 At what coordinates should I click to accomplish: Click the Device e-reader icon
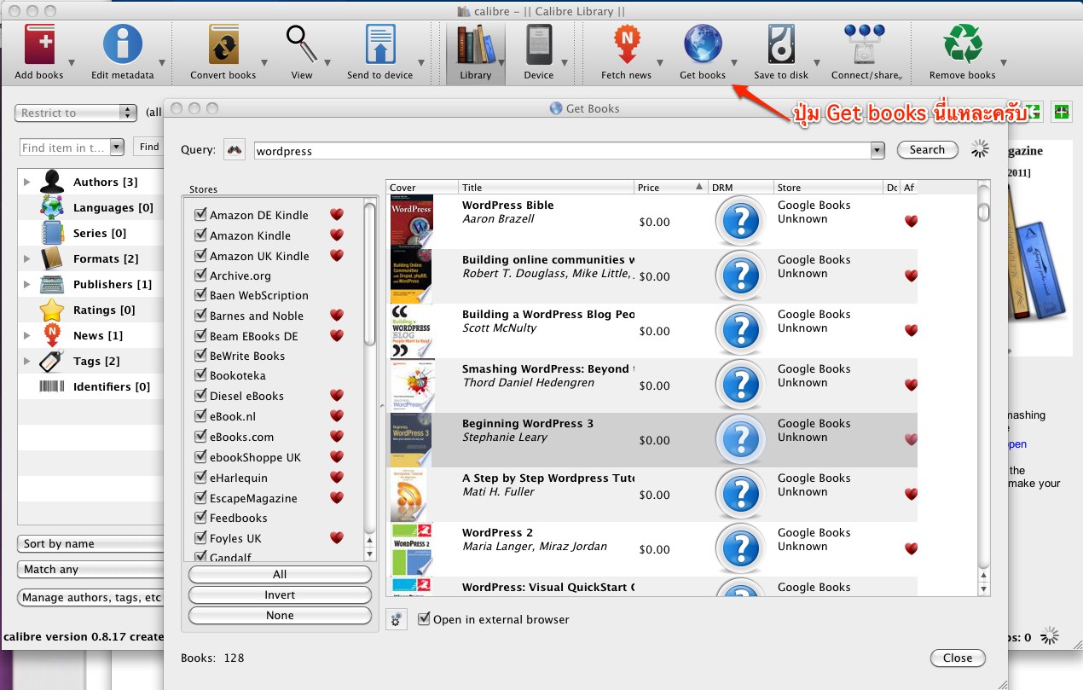point(539,45)
